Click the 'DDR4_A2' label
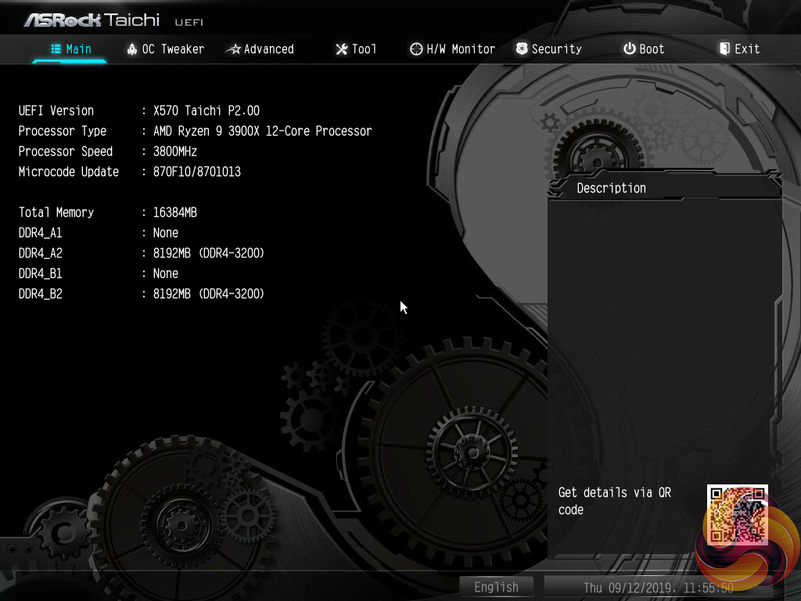The width and height of the screenshot is (801, 601). (41, 254)
